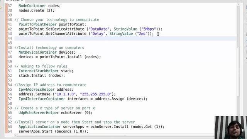
Task: Click the "2ms" string value
Action: (142, 34)
